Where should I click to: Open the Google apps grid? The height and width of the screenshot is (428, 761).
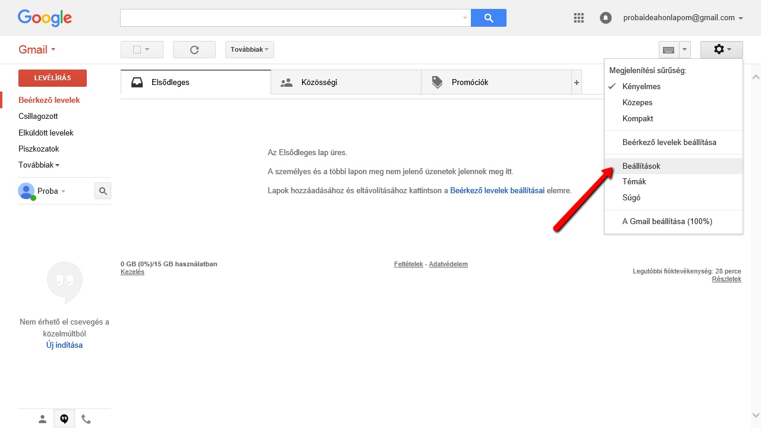tap(578, 18)
